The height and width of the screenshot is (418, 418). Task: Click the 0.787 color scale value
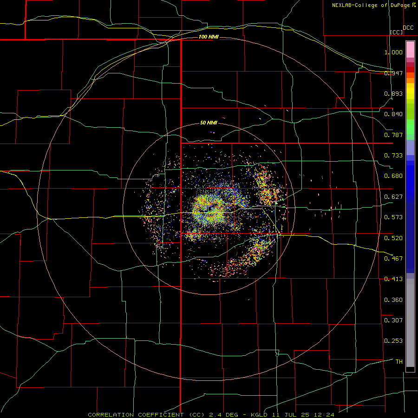[x=393, y=135]
